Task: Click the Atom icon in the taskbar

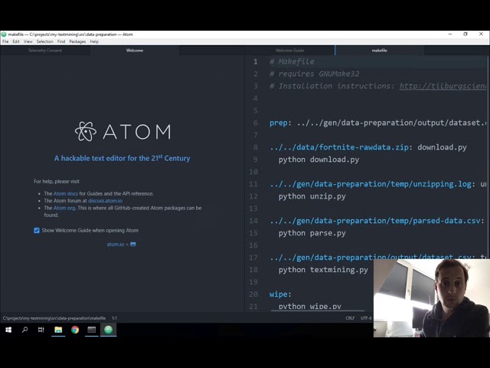Action: (x=109, y=330)
